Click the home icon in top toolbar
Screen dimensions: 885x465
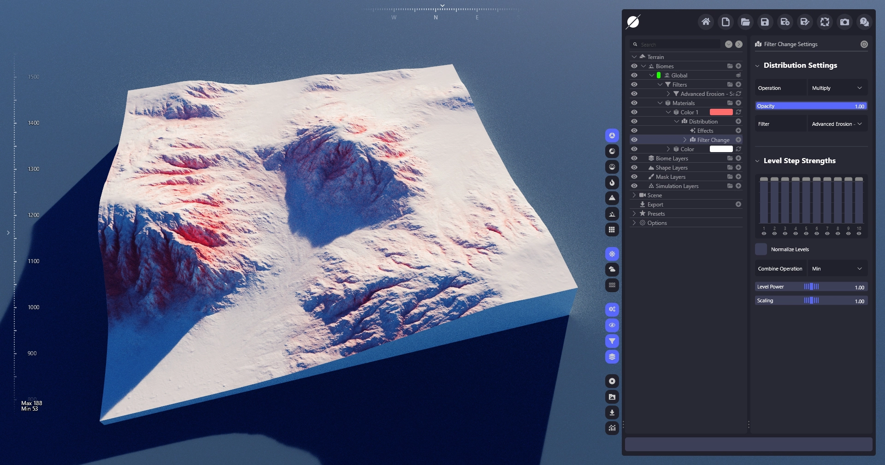[x=706, y=22]
